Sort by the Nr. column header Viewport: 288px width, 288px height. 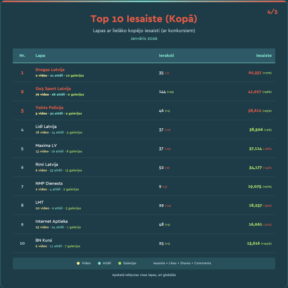coord(22,55)
